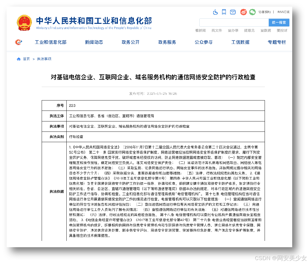This screenshot has height=263, width=308.
Task: Click the page heading about 通信网络安全防护的行政检查
Action: click(x=153, y=77)
